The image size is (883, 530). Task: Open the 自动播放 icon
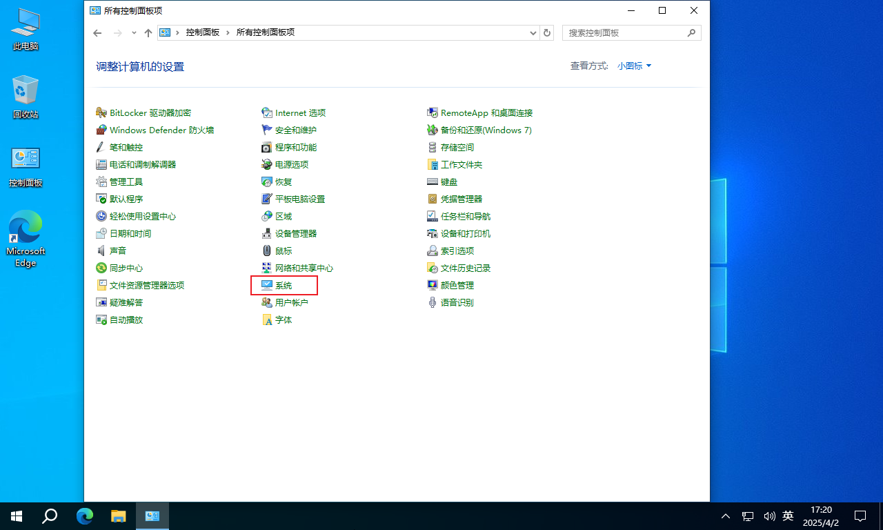(x=101, y=320)
